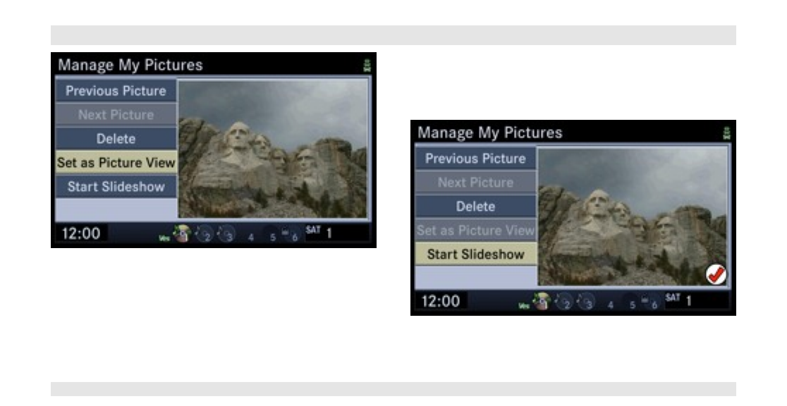Start Slideshow on the left screen

coord(116,187)
